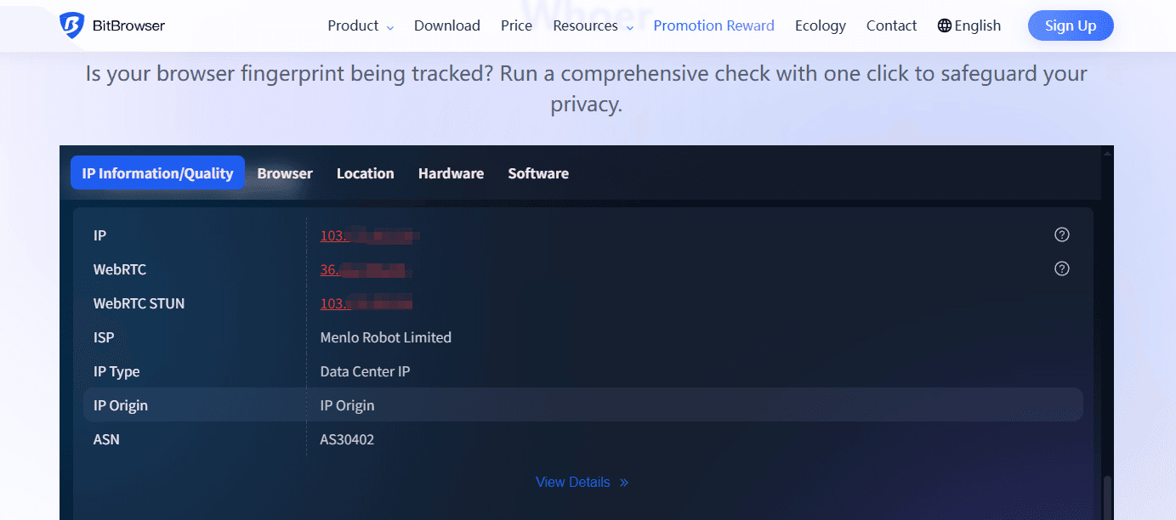Switch to the Browser tab
This screenshot has width=1176, height=520.
coord(285,173)
